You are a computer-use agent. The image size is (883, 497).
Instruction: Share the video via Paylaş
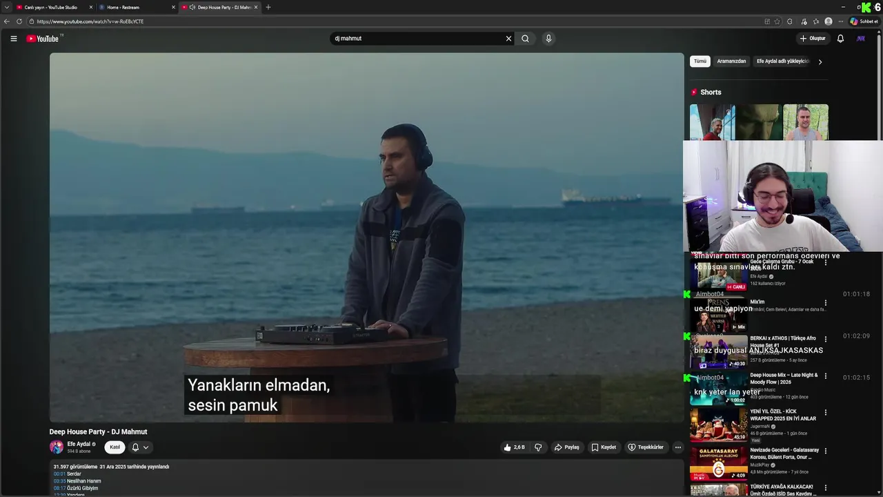click(567, 447)
